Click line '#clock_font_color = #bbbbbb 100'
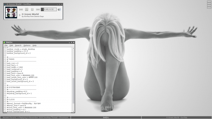 pos(21,107)
